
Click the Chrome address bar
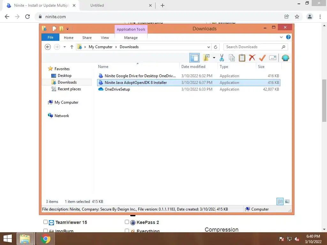(x=158, y=17)
